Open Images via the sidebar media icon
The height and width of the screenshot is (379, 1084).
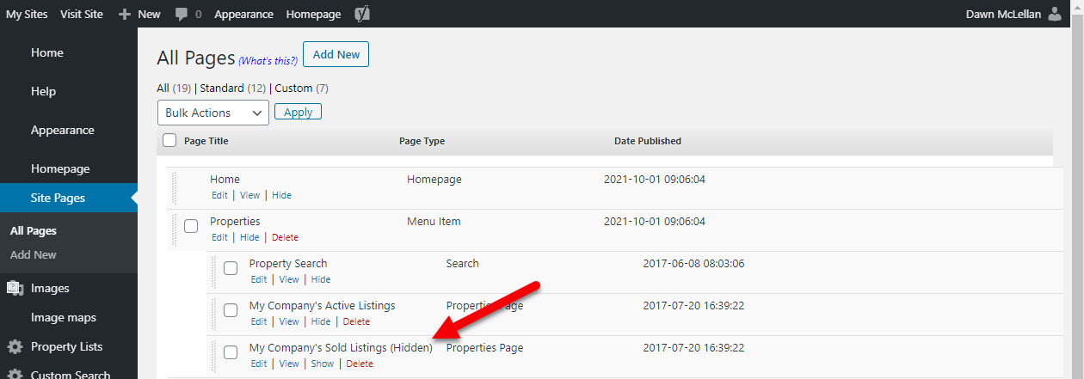point(15,289)
